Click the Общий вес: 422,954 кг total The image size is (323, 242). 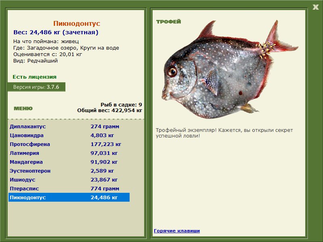(109, 111)
